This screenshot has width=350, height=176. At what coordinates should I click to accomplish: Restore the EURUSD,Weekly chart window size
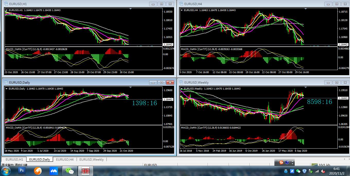click(x=336, y=82)
